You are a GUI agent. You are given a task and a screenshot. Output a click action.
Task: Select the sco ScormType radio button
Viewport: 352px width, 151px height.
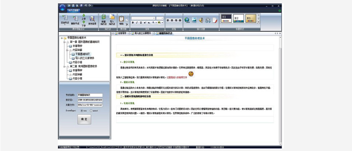82,111
